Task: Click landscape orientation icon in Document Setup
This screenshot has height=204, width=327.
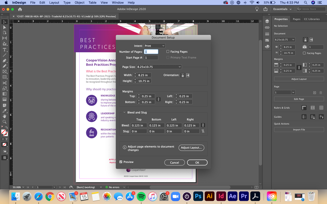Action: [188, 75]
